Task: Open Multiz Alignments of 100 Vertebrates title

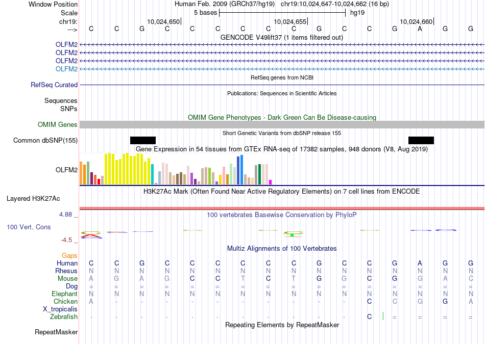Action: pyautogui.click(x=282, y=249)
